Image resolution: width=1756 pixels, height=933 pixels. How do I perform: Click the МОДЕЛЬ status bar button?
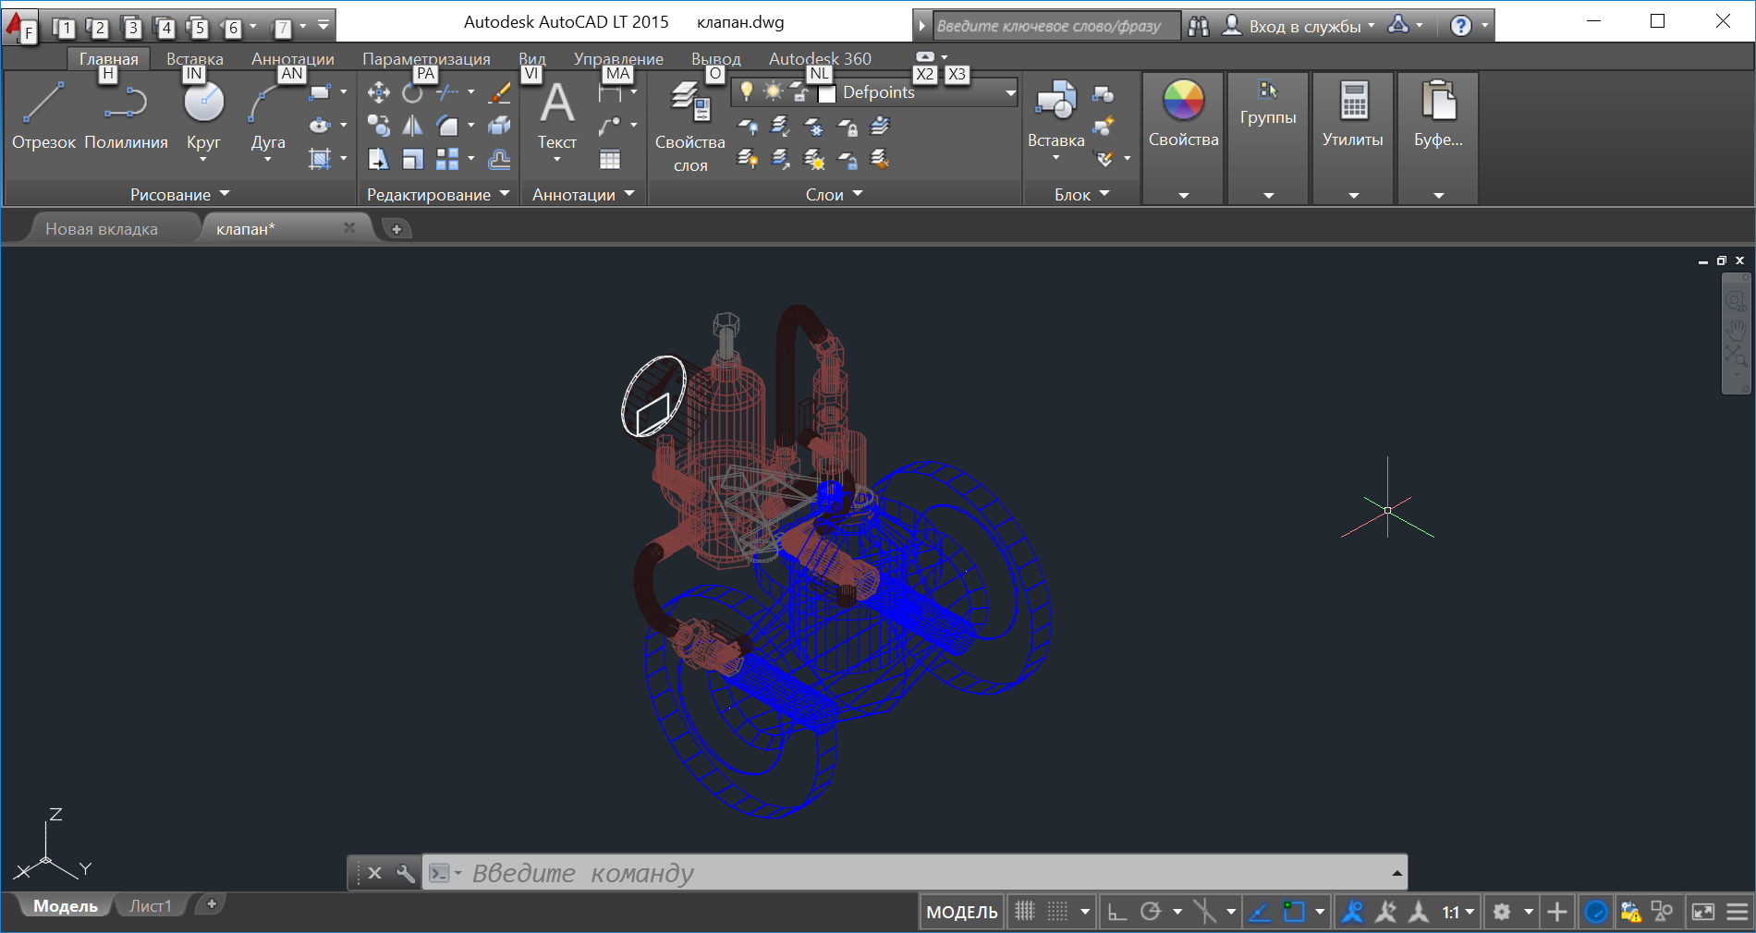pos(961,913)
